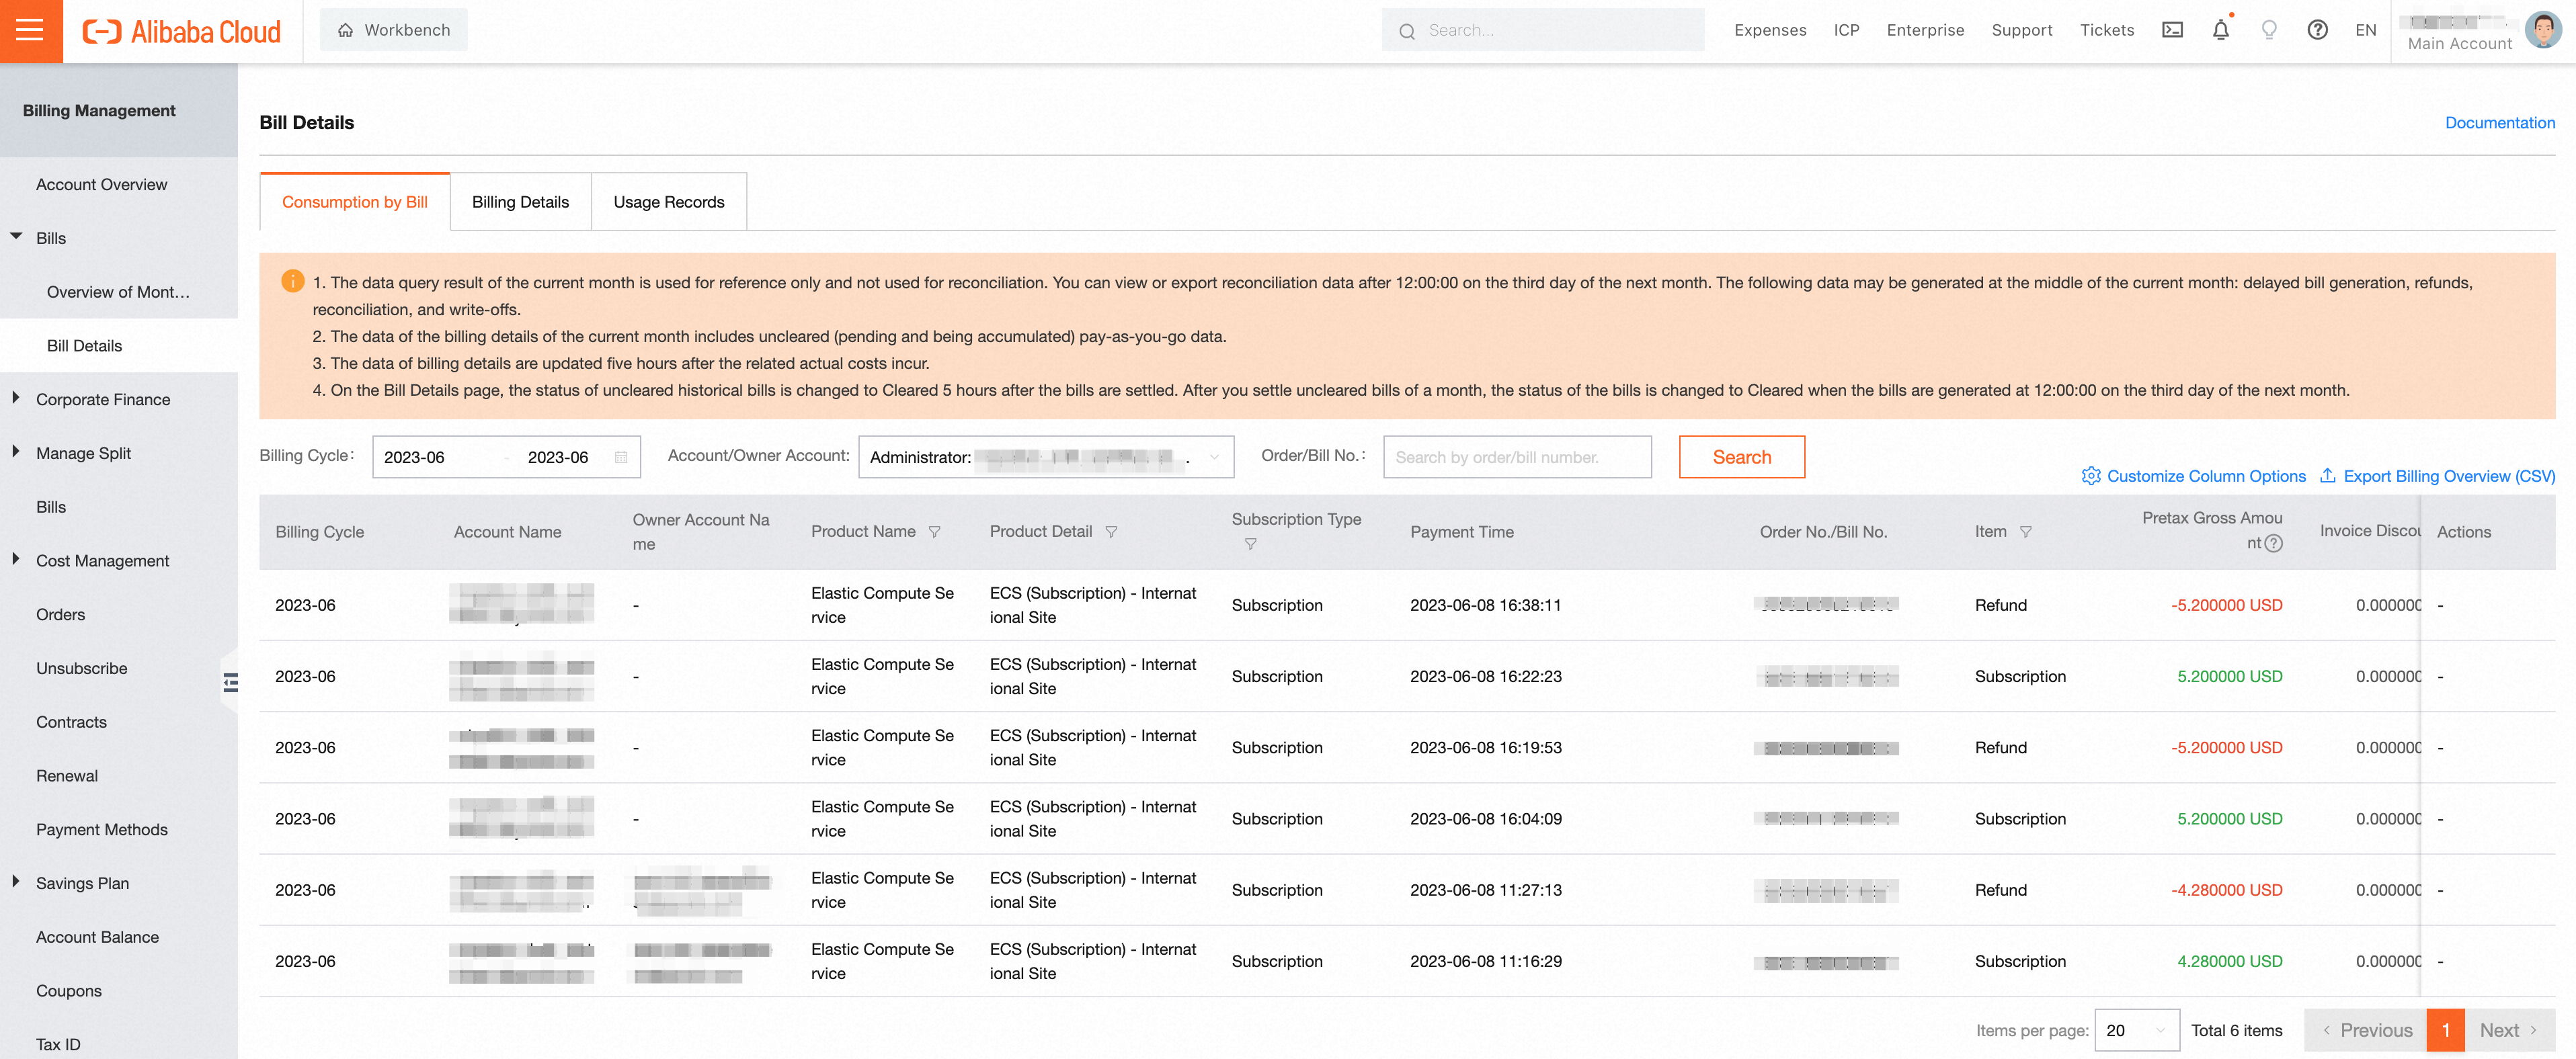Select page 1 in pagination
Viewport: 2576px width, 1059px height.
coord(2446,1030)
